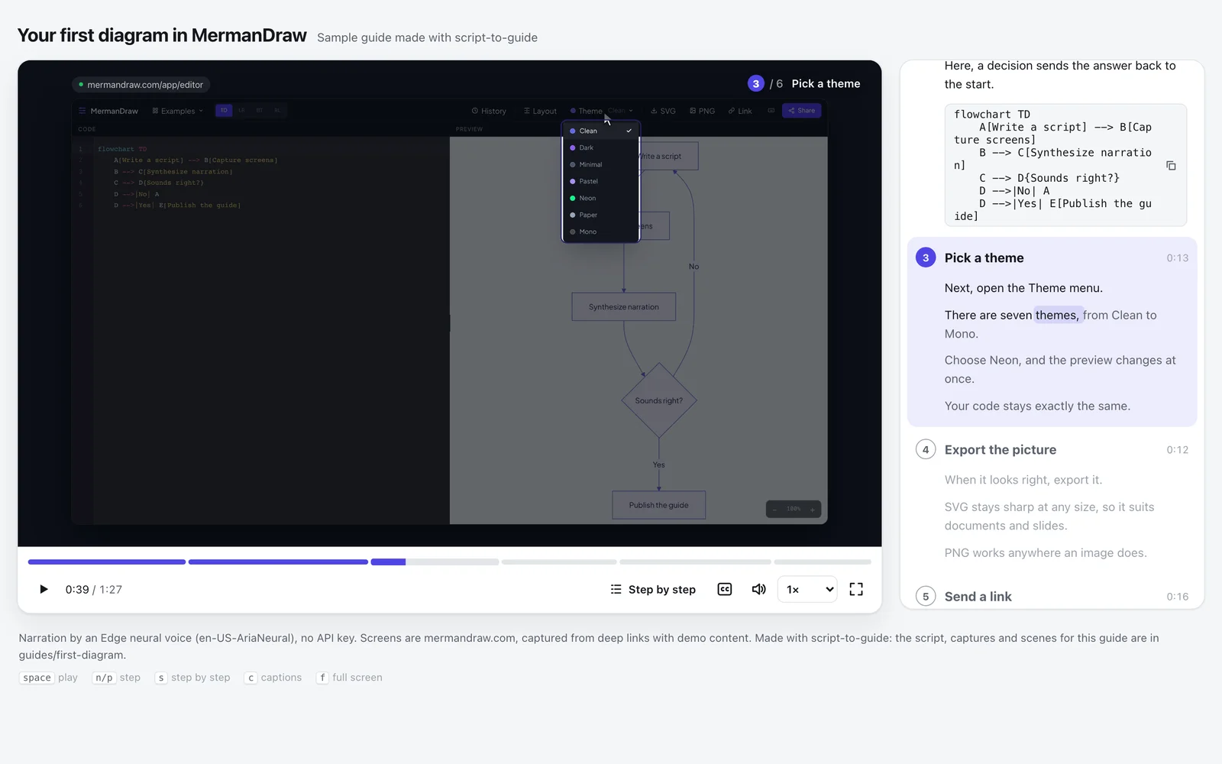
Task: Enter full screen mode
Action: (x=856, y=589)
